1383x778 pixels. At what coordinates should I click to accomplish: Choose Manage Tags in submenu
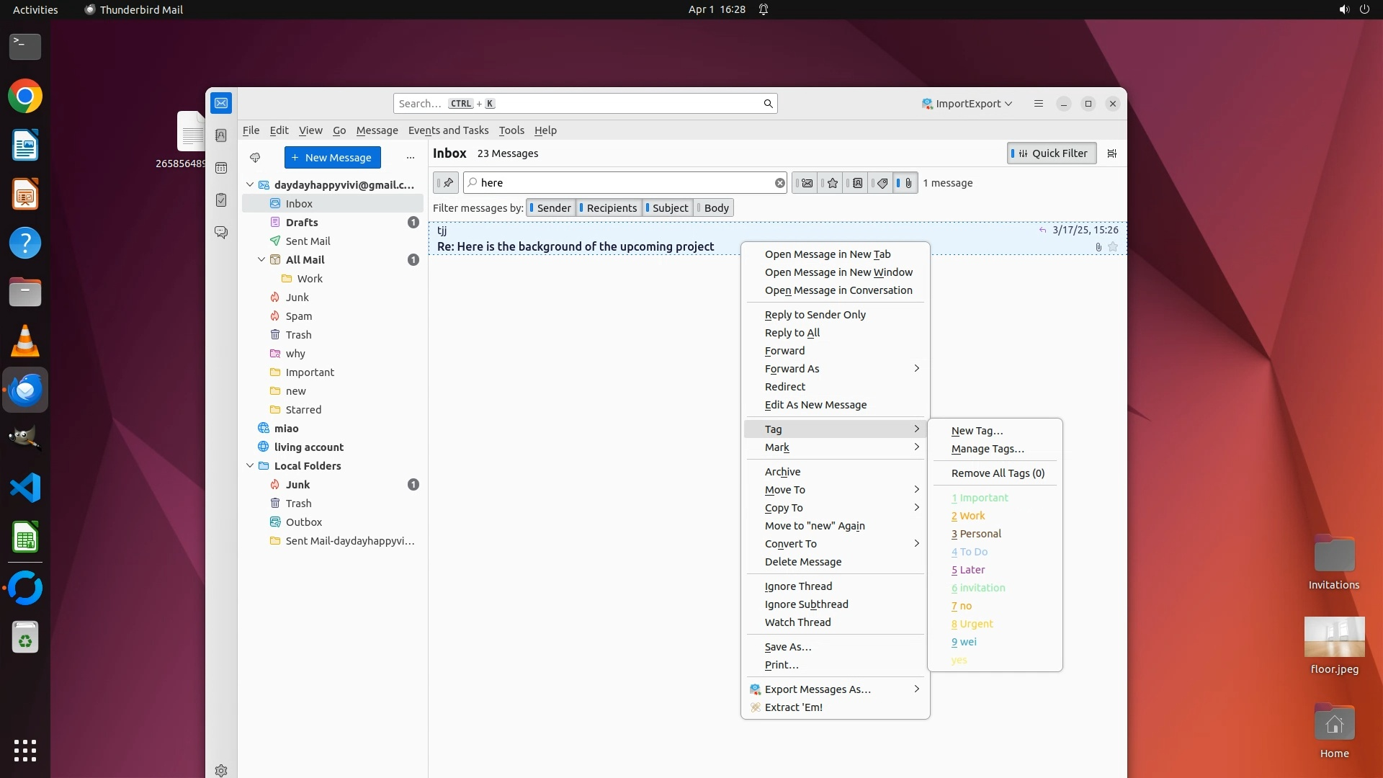[987, 449]
